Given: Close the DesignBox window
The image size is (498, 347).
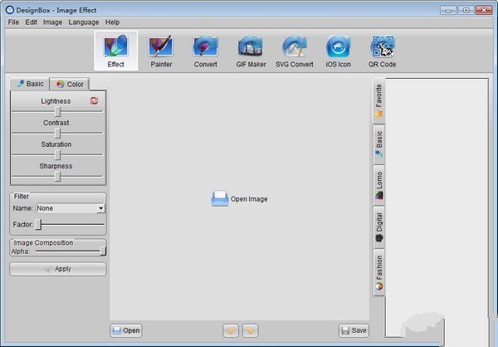Looking at the screenshot, I should tap(484, 10).
